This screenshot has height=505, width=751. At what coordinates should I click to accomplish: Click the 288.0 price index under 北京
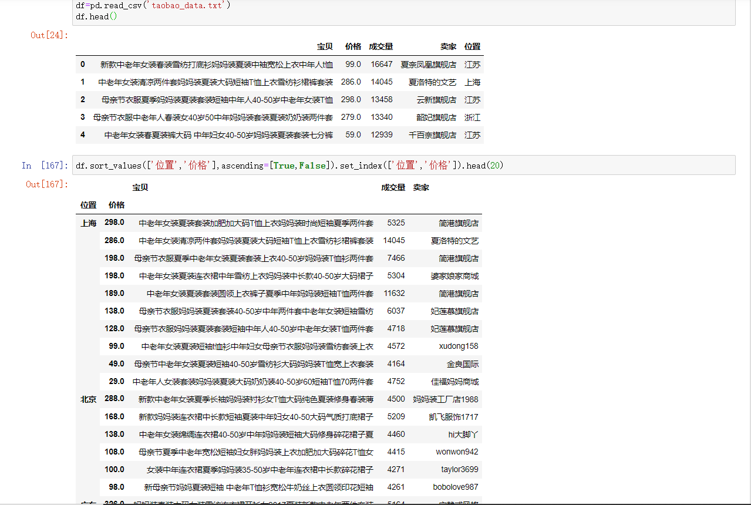[114, 398]
